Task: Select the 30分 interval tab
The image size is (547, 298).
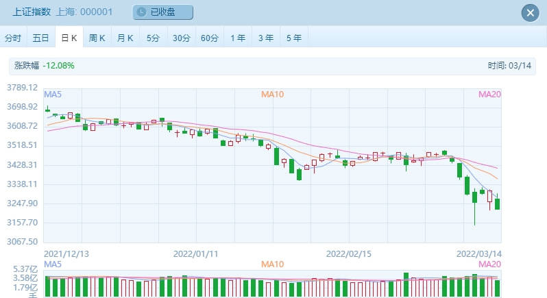Action: click(x=181, y=38)
